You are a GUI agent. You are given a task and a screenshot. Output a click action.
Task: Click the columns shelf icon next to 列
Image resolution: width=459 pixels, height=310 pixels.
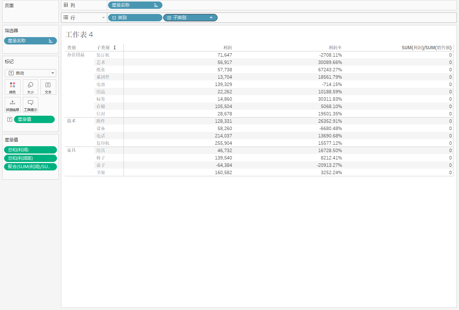[66, 5]
